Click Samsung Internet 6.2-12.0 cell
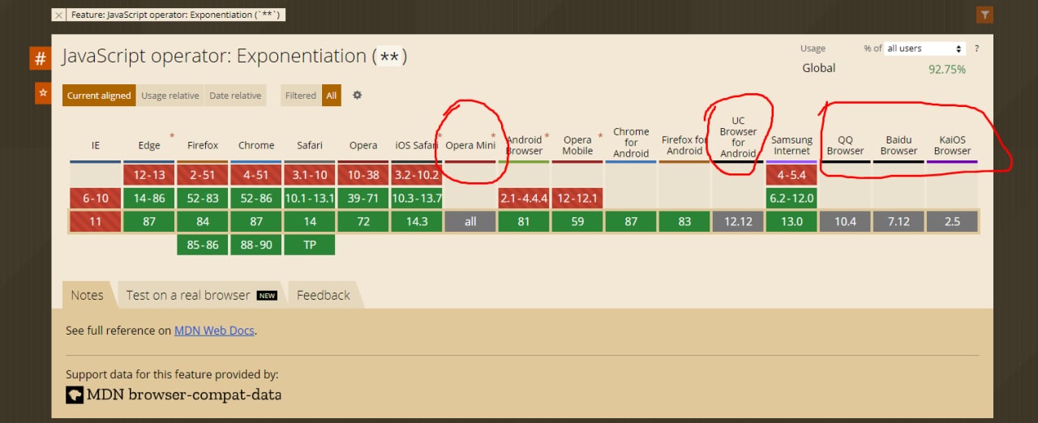1038x423 pixels. point(791,199)
